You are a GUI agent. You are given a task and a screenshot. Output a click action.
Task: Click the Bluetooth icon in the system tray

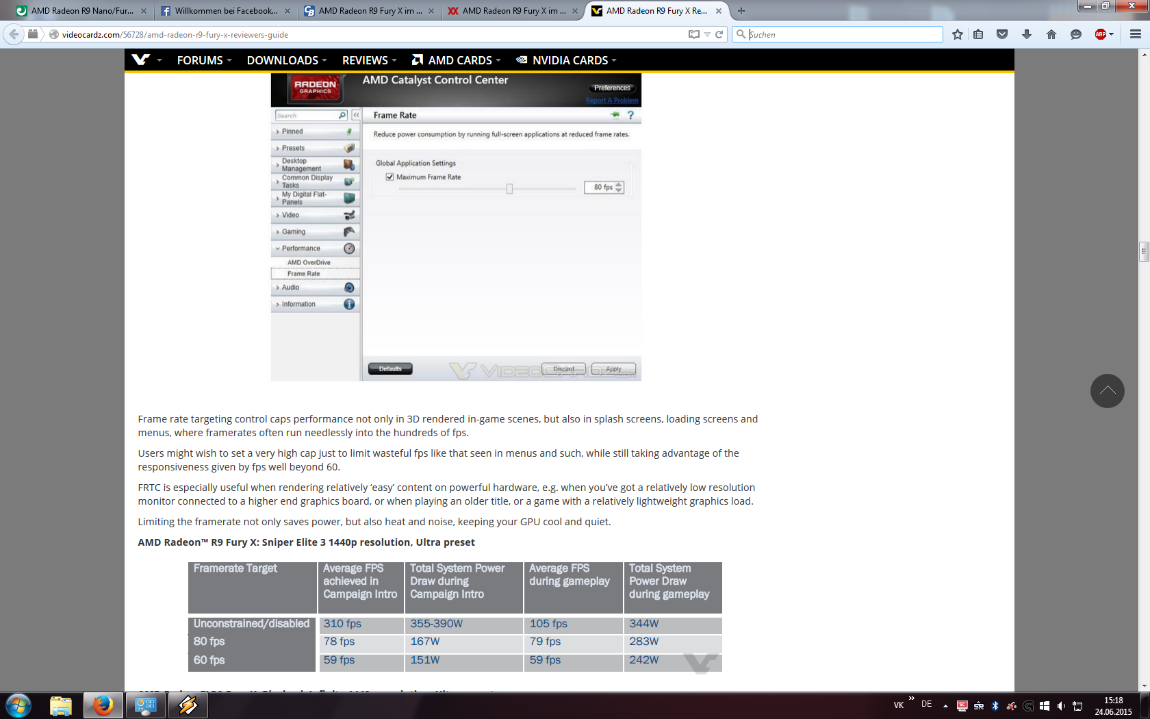[x=995, y=706]
